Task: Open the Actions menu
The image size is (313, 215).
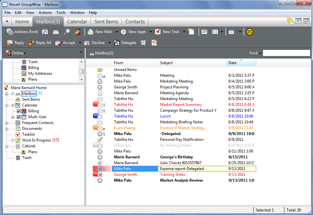Action: [x=45, y=13]
